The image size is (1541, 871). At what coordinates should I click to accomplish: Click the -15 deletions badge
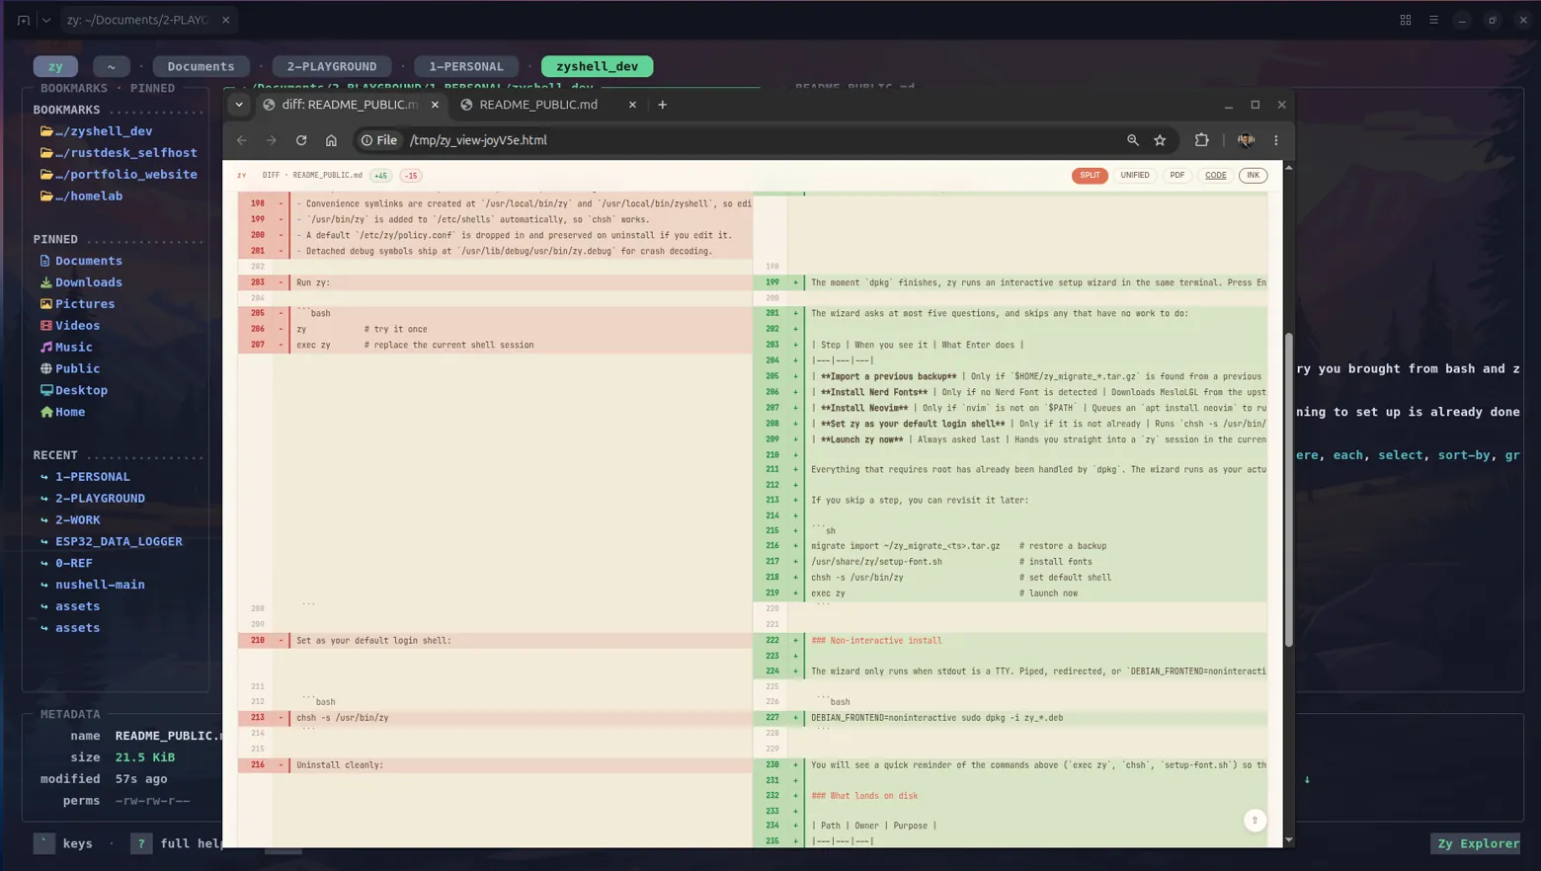pyautogui.click(x=411, y=176)
